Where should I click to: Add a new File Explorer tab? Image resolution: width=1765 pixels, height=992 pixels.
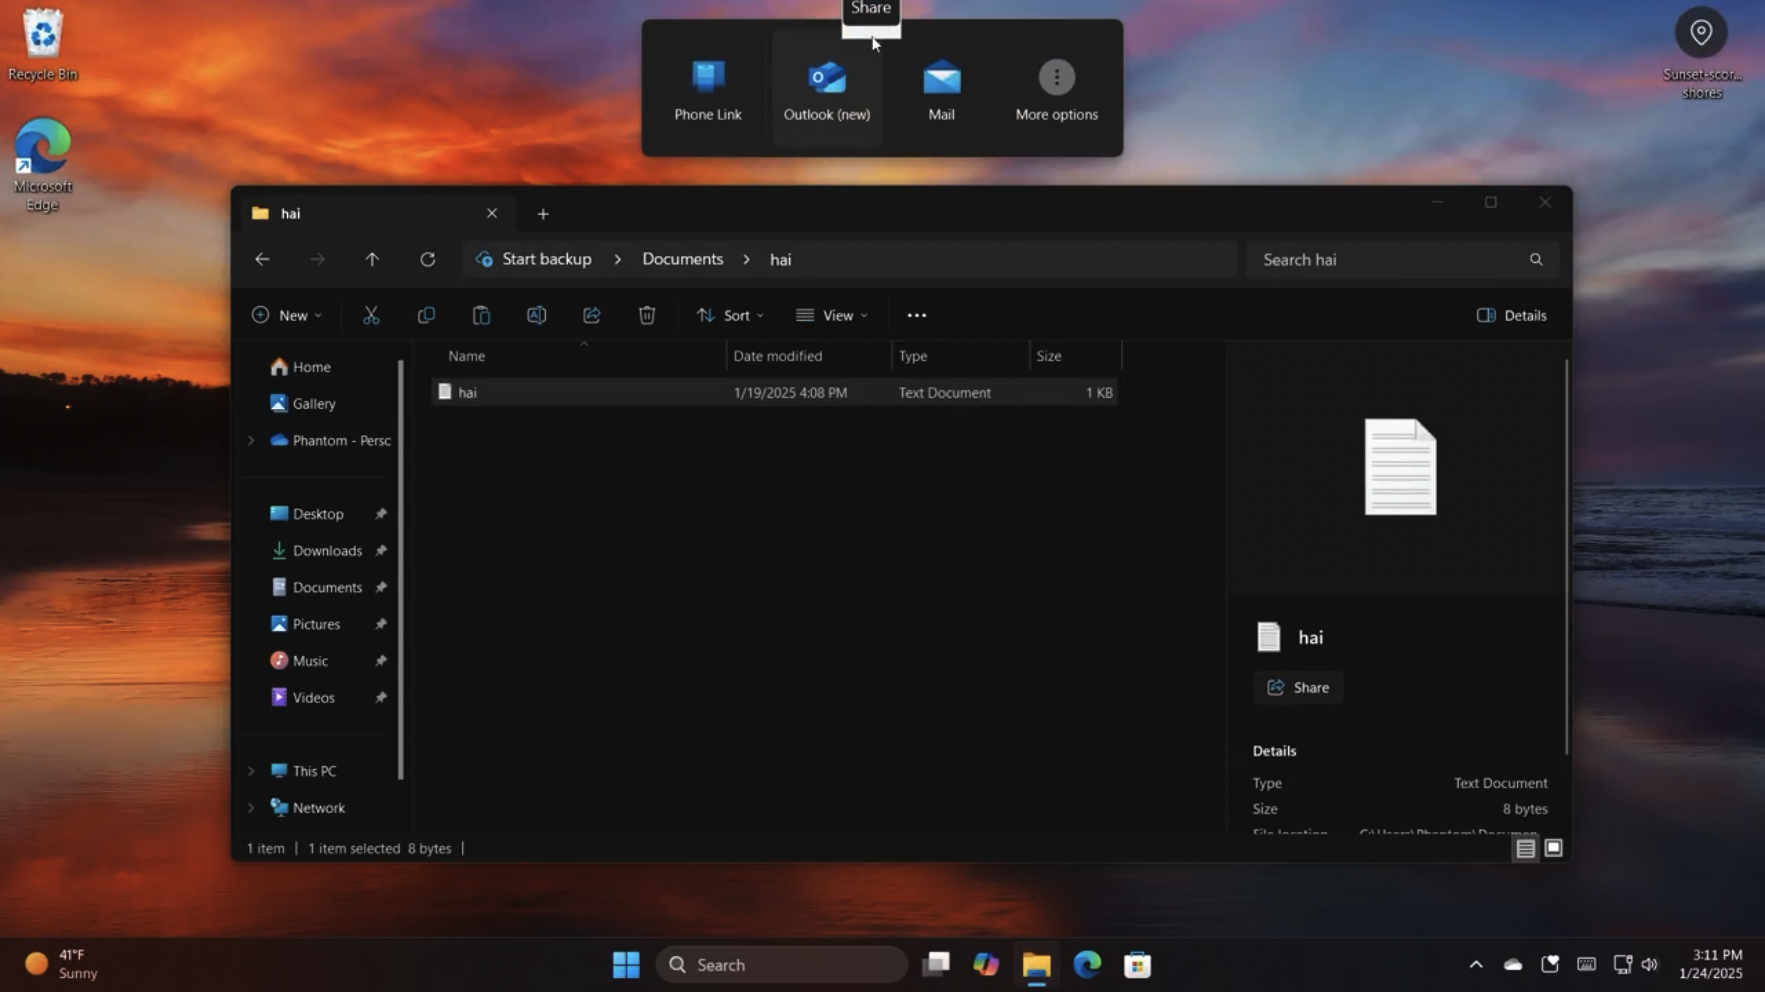[543, 214]
